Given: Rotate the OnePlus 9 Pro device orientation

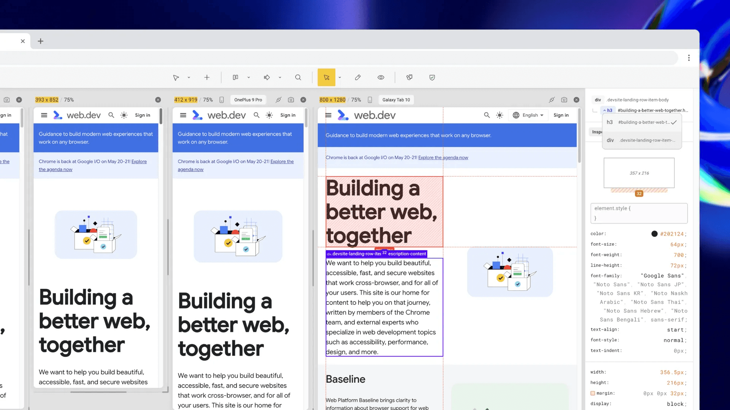Looking at the screenshot, I should 222,100.
